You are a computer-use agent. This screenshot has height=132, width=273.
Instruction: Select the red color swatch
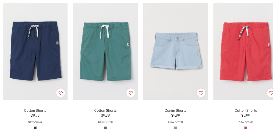[246, 128]
